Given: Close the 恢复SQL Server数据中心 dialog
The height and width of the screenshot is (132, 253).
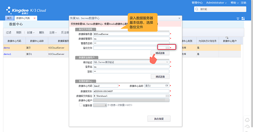Looking at the screenshot, I should click(x=179, y=18).
